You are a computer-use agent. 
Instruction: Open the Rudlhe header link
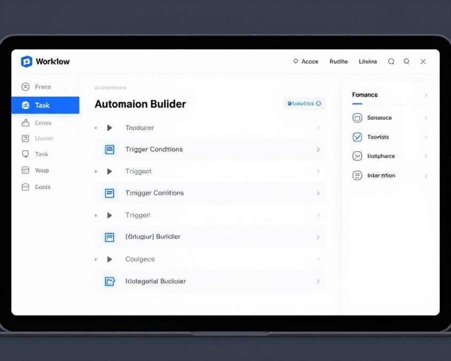click(x=339, y=62)
